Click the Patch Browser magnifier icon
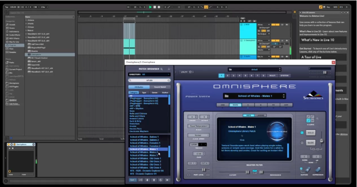The width and height of the screenshot is (357, 187). point(161,69)
